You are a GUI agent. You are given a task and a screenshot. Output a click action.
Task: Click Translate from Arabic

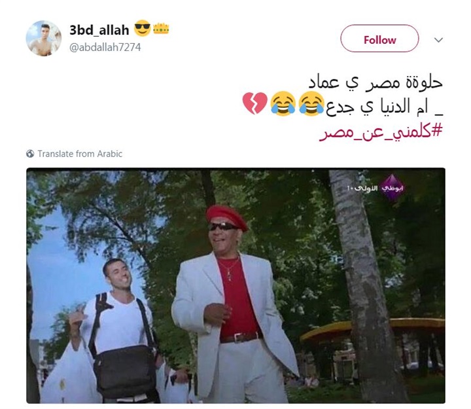(80, 154)
